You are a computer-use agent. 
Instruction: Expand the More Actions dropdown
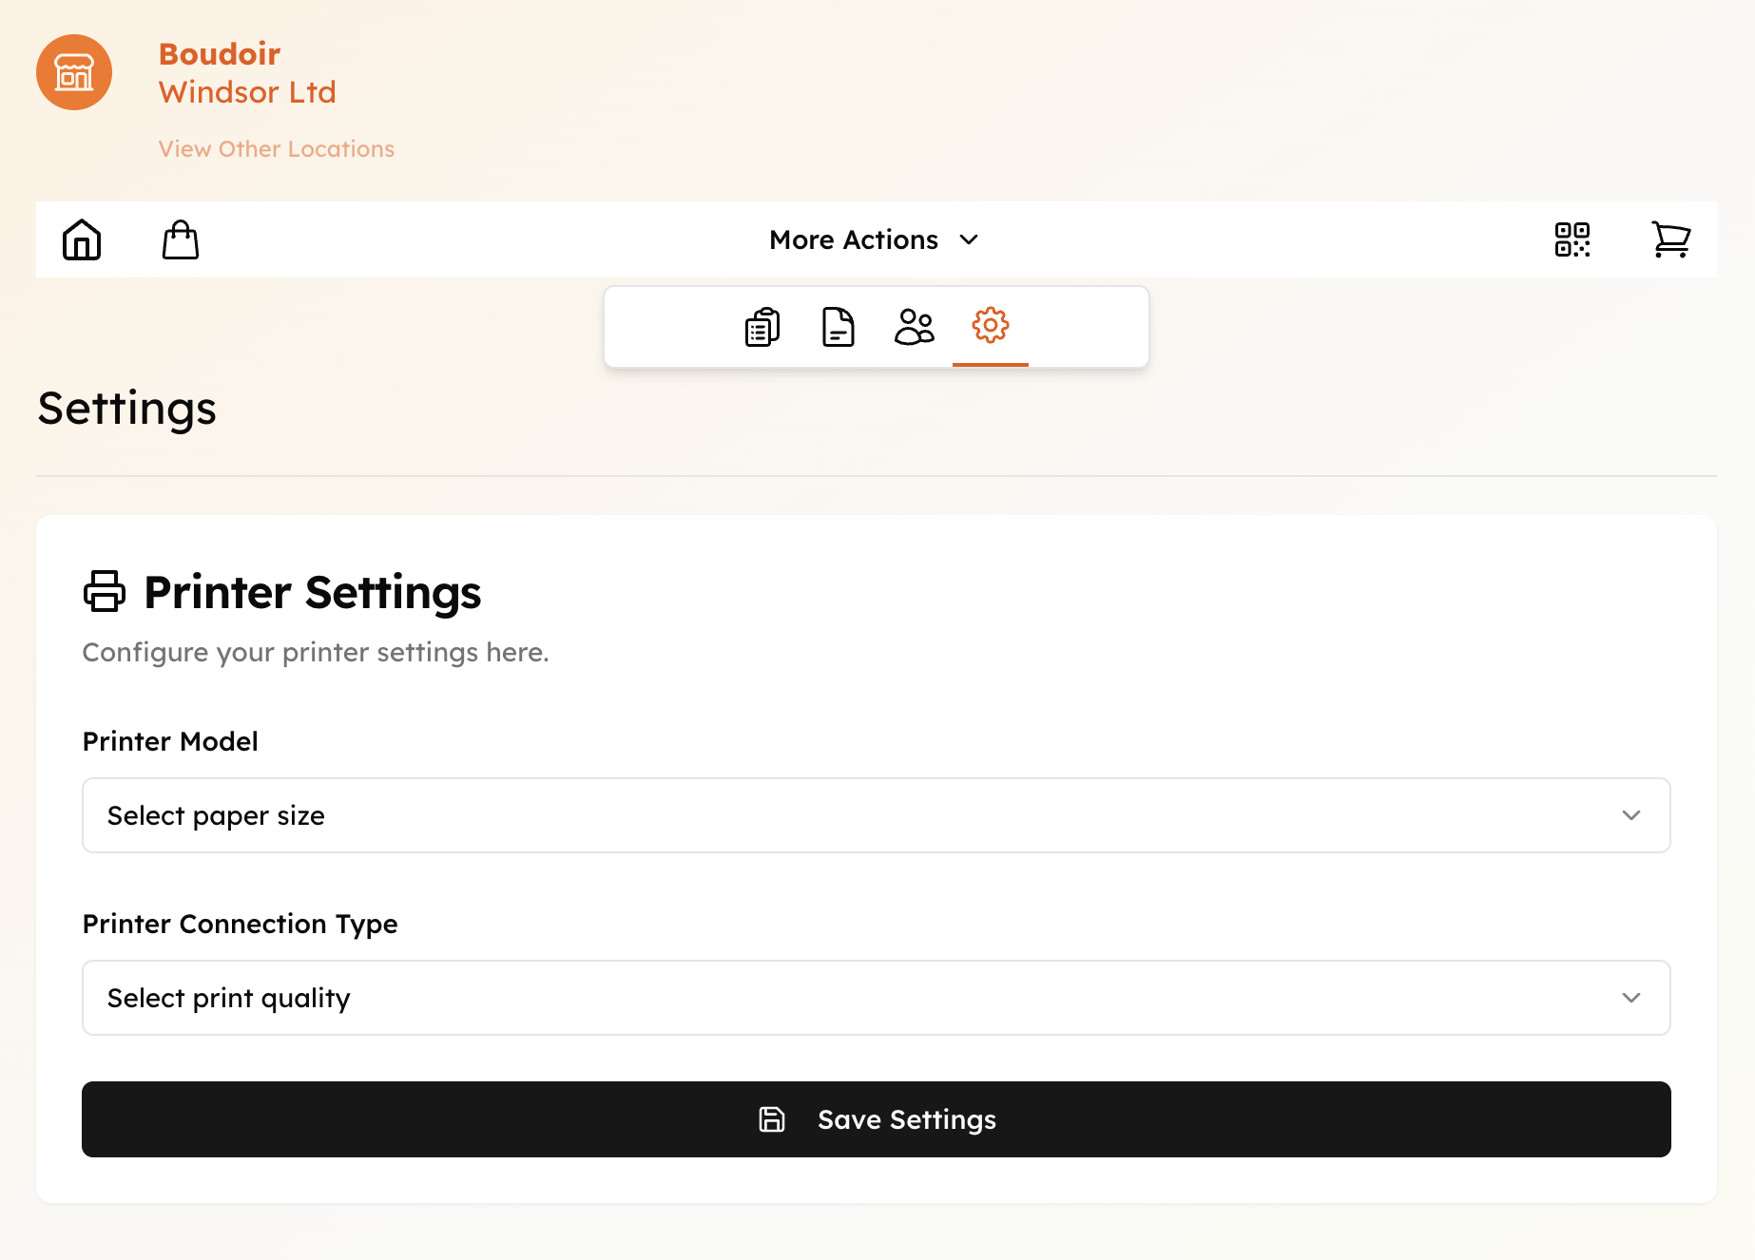coord(875,239)
